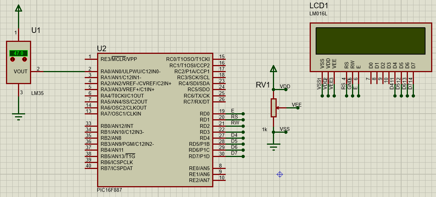Click the blue origin marker crosshair

pyautogui.click(x=279, y=174)
